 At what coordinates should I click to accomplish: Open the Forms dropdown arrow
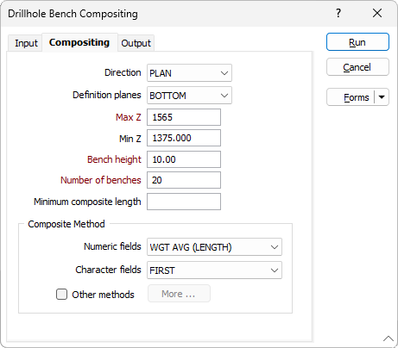tap(382, 97)
